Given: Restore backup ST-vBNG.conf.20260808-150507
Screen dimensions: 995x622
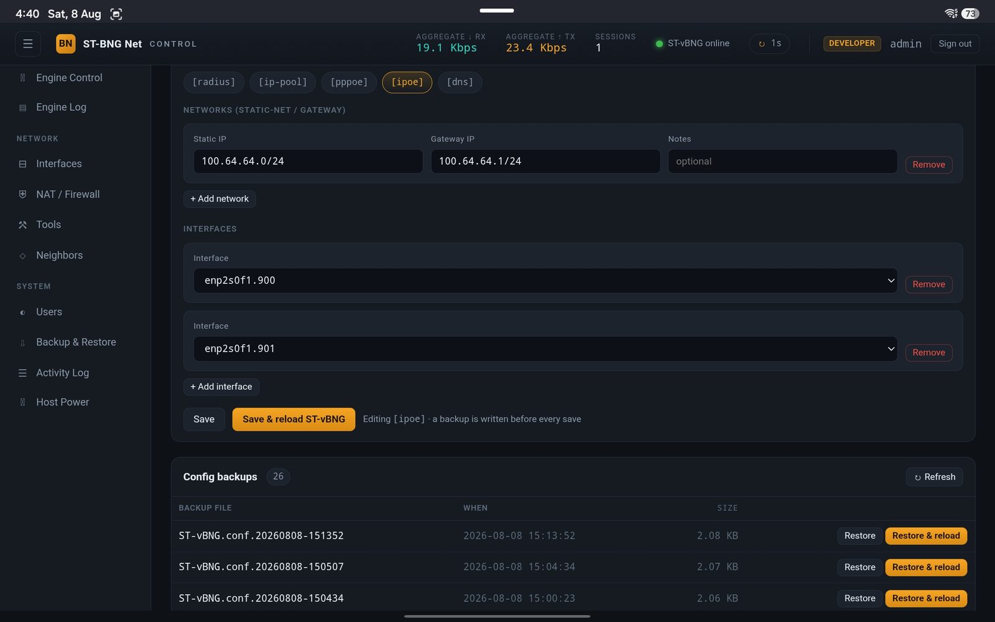Looking at the screenshot, I should (x=859, y=567).
